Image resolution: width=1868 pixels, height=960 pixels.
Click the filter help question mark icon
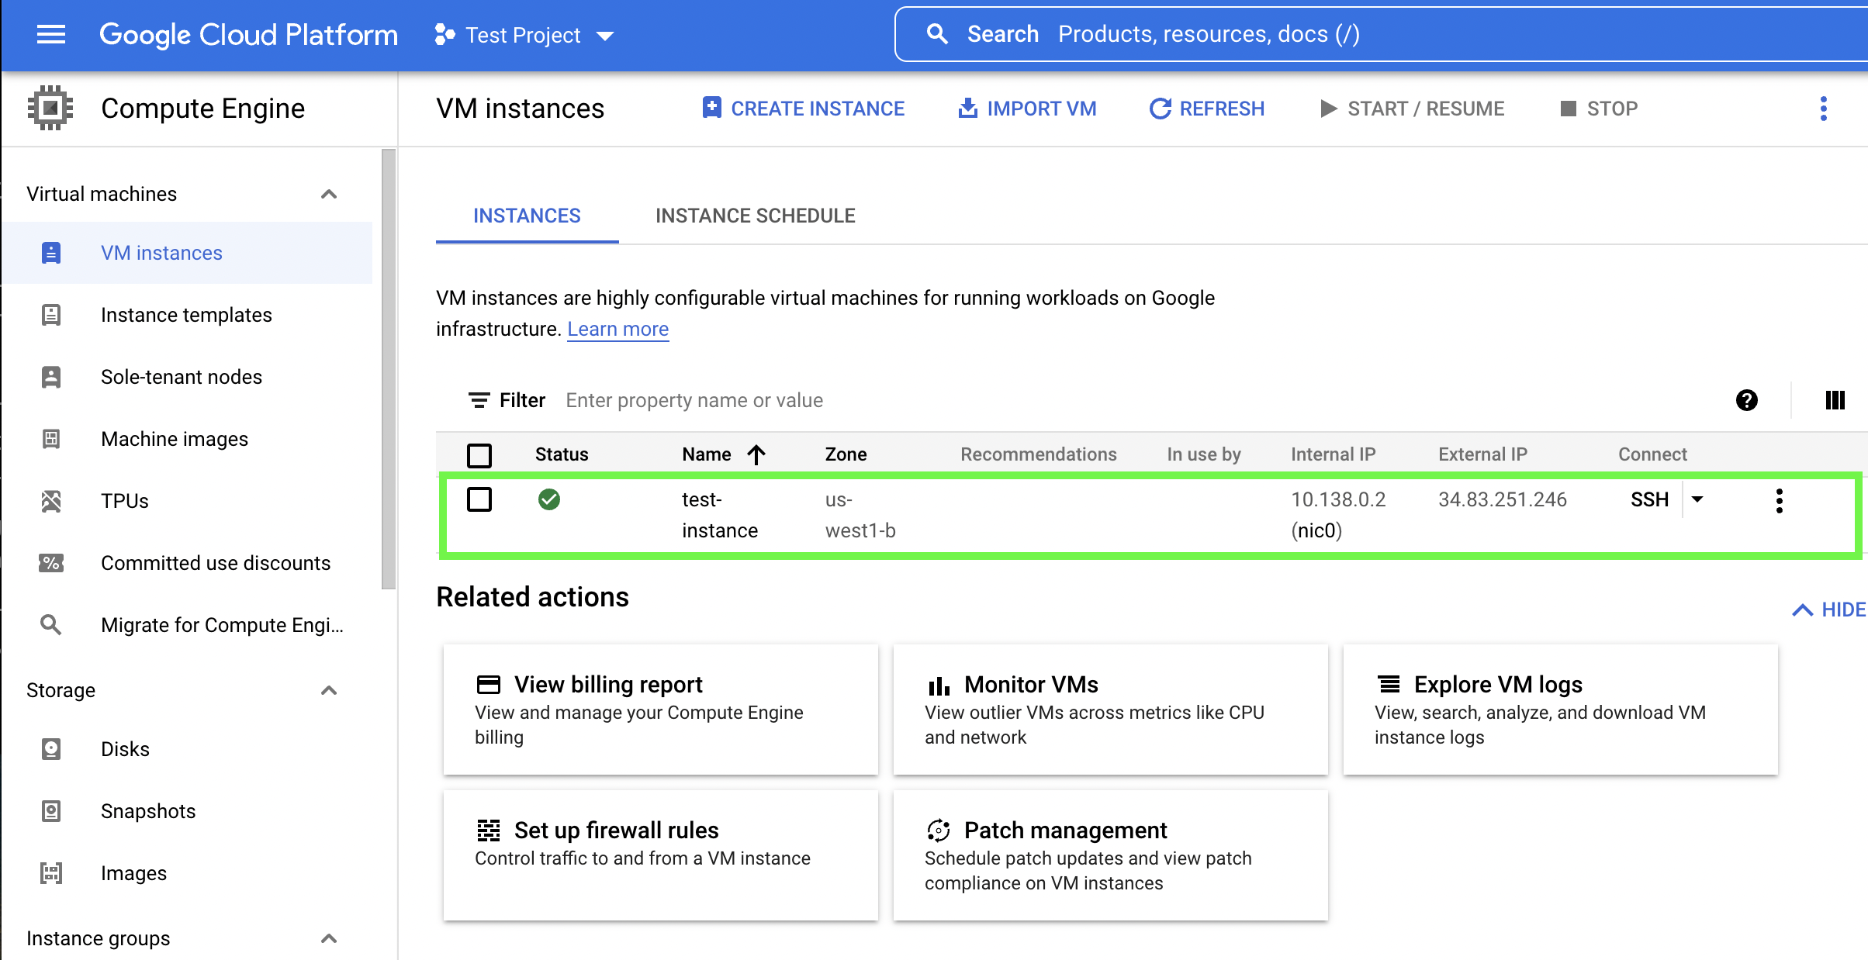[1747, 400]
